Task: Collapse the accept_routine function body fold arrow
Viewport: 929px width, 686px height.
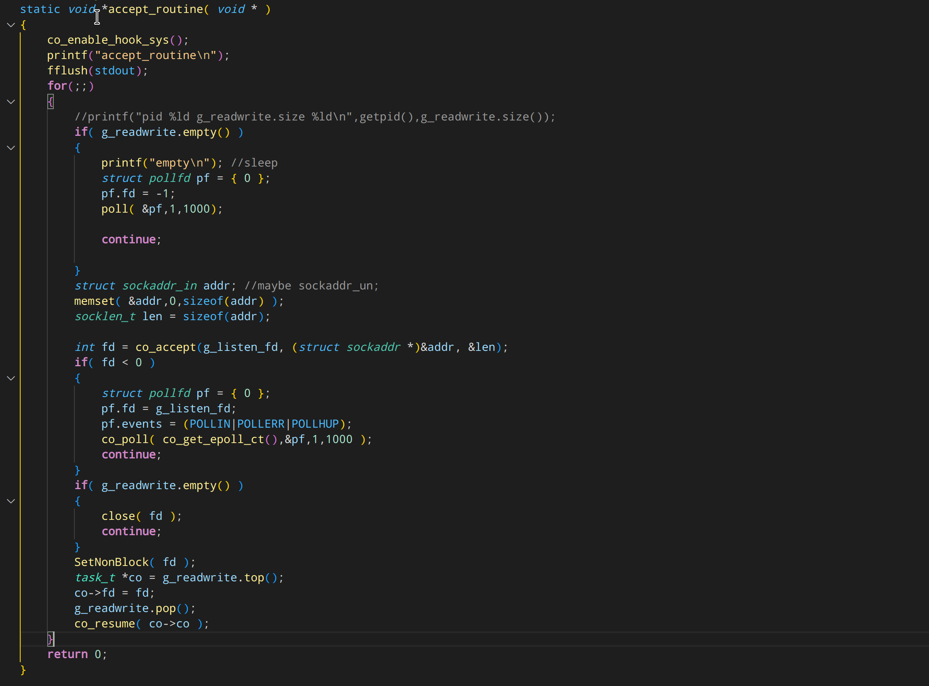Action: pos(11,25)
